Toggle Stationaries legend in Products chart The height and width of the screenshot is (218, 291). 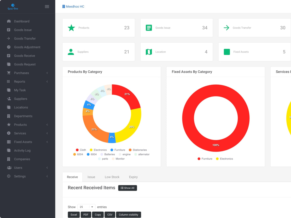[x=138, y=150]
